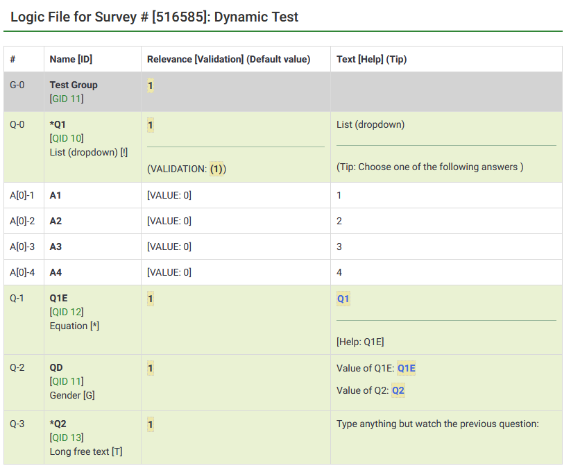Click the blue Q1 variable in Q1E text
The width and height of the screenshot is (571, 475).
343,299
